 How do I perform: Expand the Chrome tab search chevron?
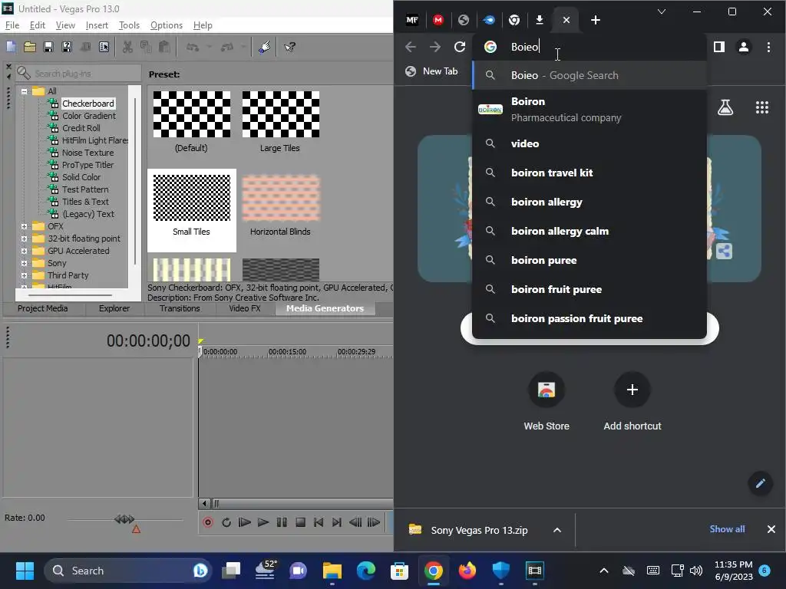tap(662, 12)
